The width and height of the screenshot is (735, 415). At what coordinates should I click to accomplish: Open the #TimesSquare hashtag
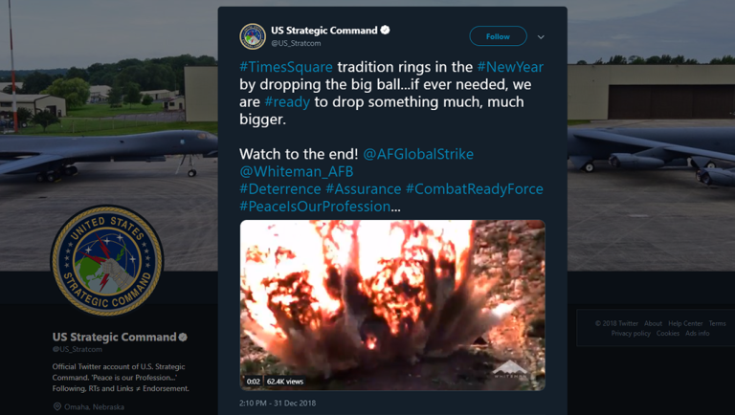point(286,67)
